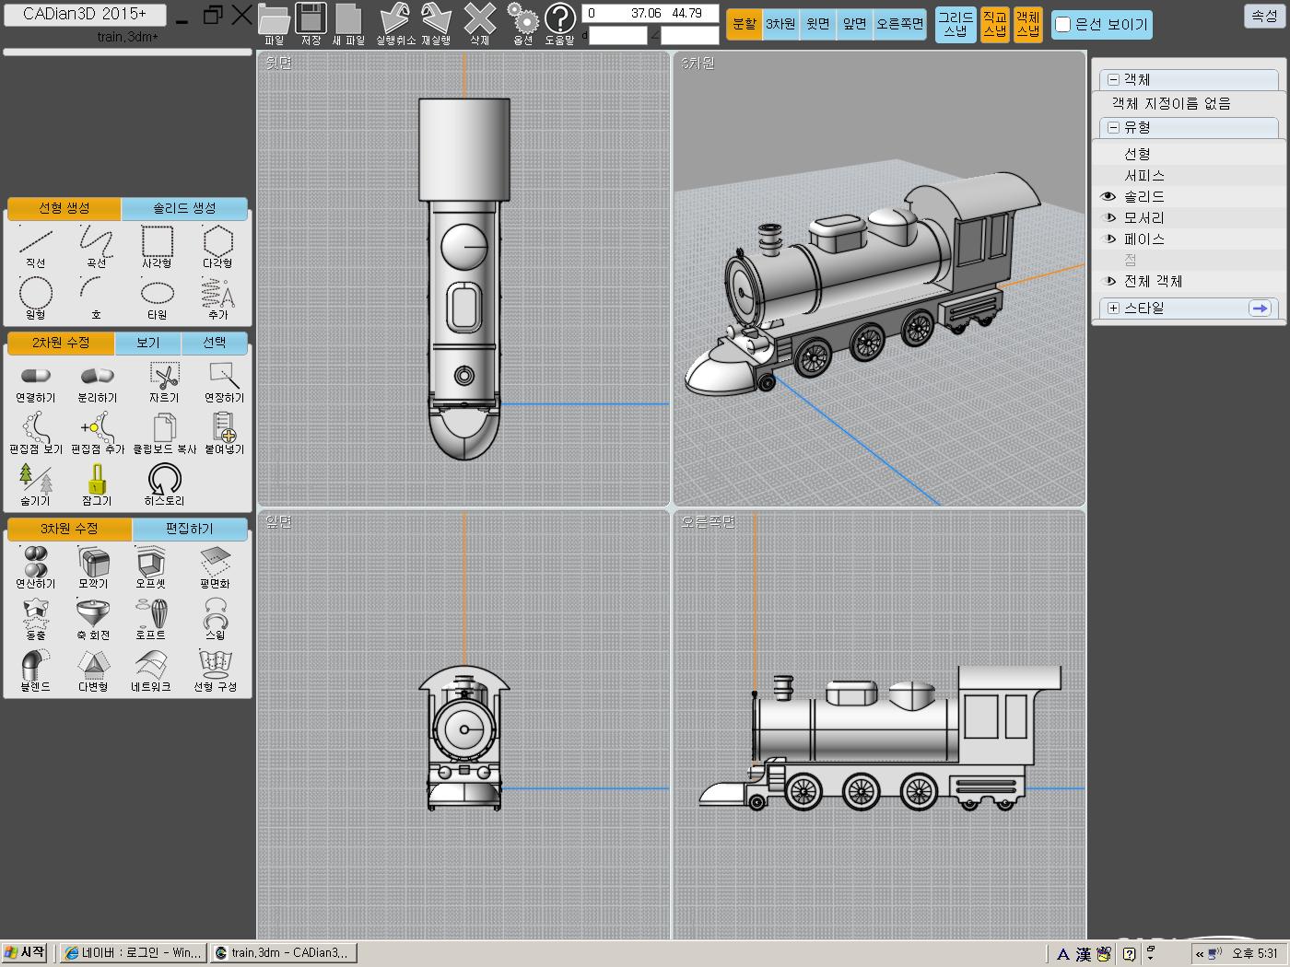Toggle eye visibility for 페이스
The height and width of the screenshot is (967, 1290).
[1109, 239]
